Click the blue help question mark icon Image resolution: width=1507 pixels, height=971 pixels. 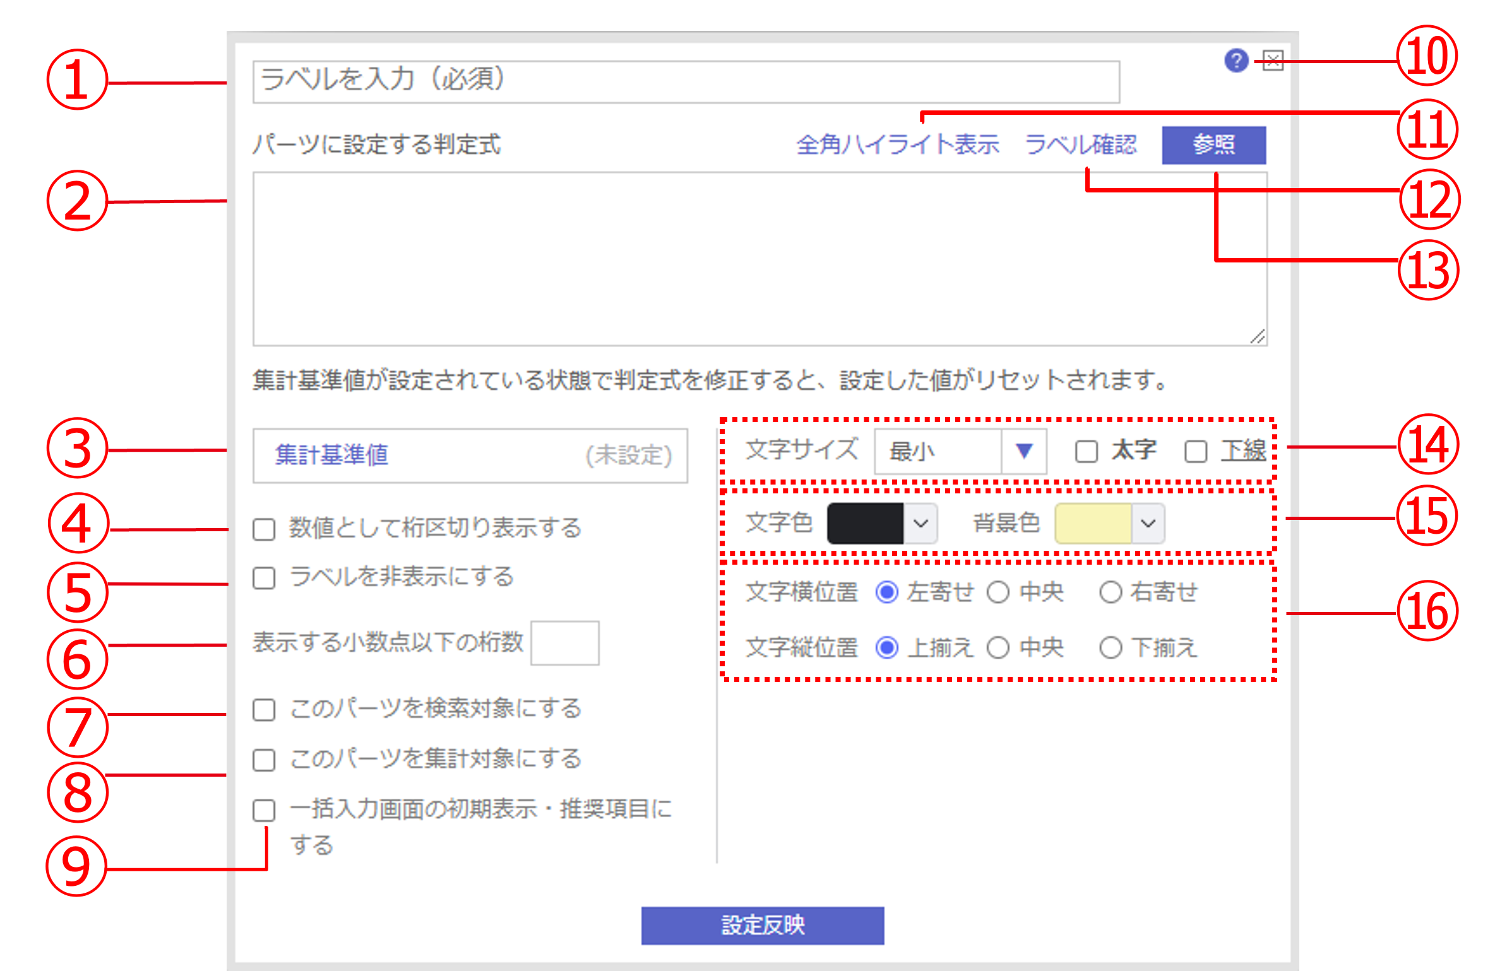tap(1236, 61)
